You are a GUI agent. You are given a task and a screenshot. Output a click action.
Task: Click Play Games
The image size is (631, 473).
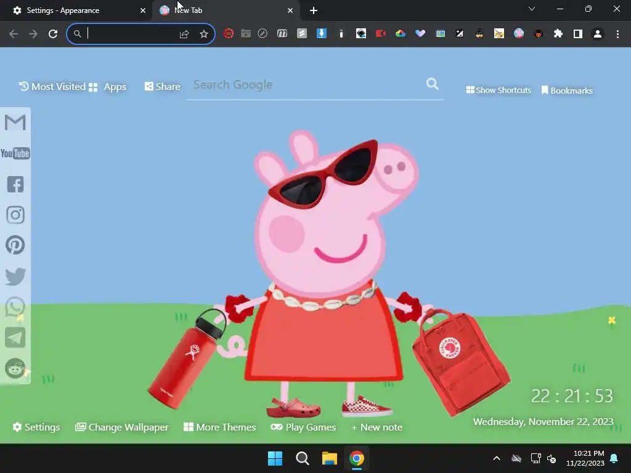[x=303, y=427]
